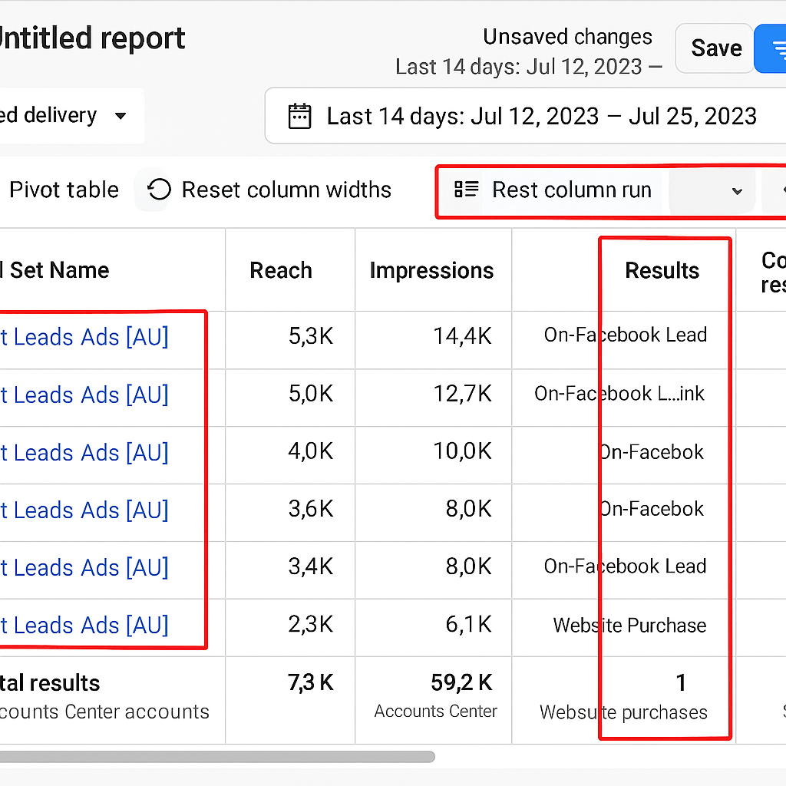Image resolution: width=786 pixels, height=786 pixels.
Task: Sort by the Impressions column header
Action: point(431,271)
